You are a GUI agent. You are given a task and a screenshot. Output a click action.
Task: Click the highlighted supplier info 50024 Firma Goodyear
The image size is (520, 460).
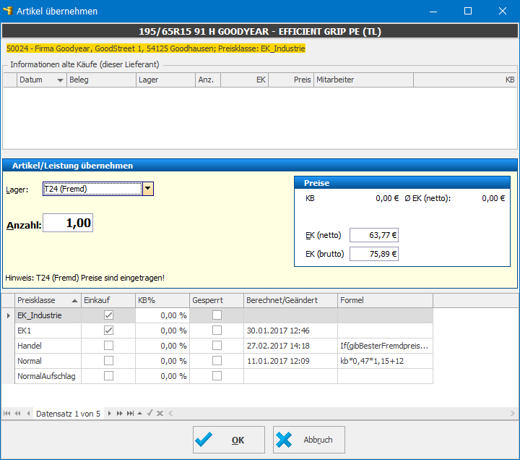(x=156, y=49)
